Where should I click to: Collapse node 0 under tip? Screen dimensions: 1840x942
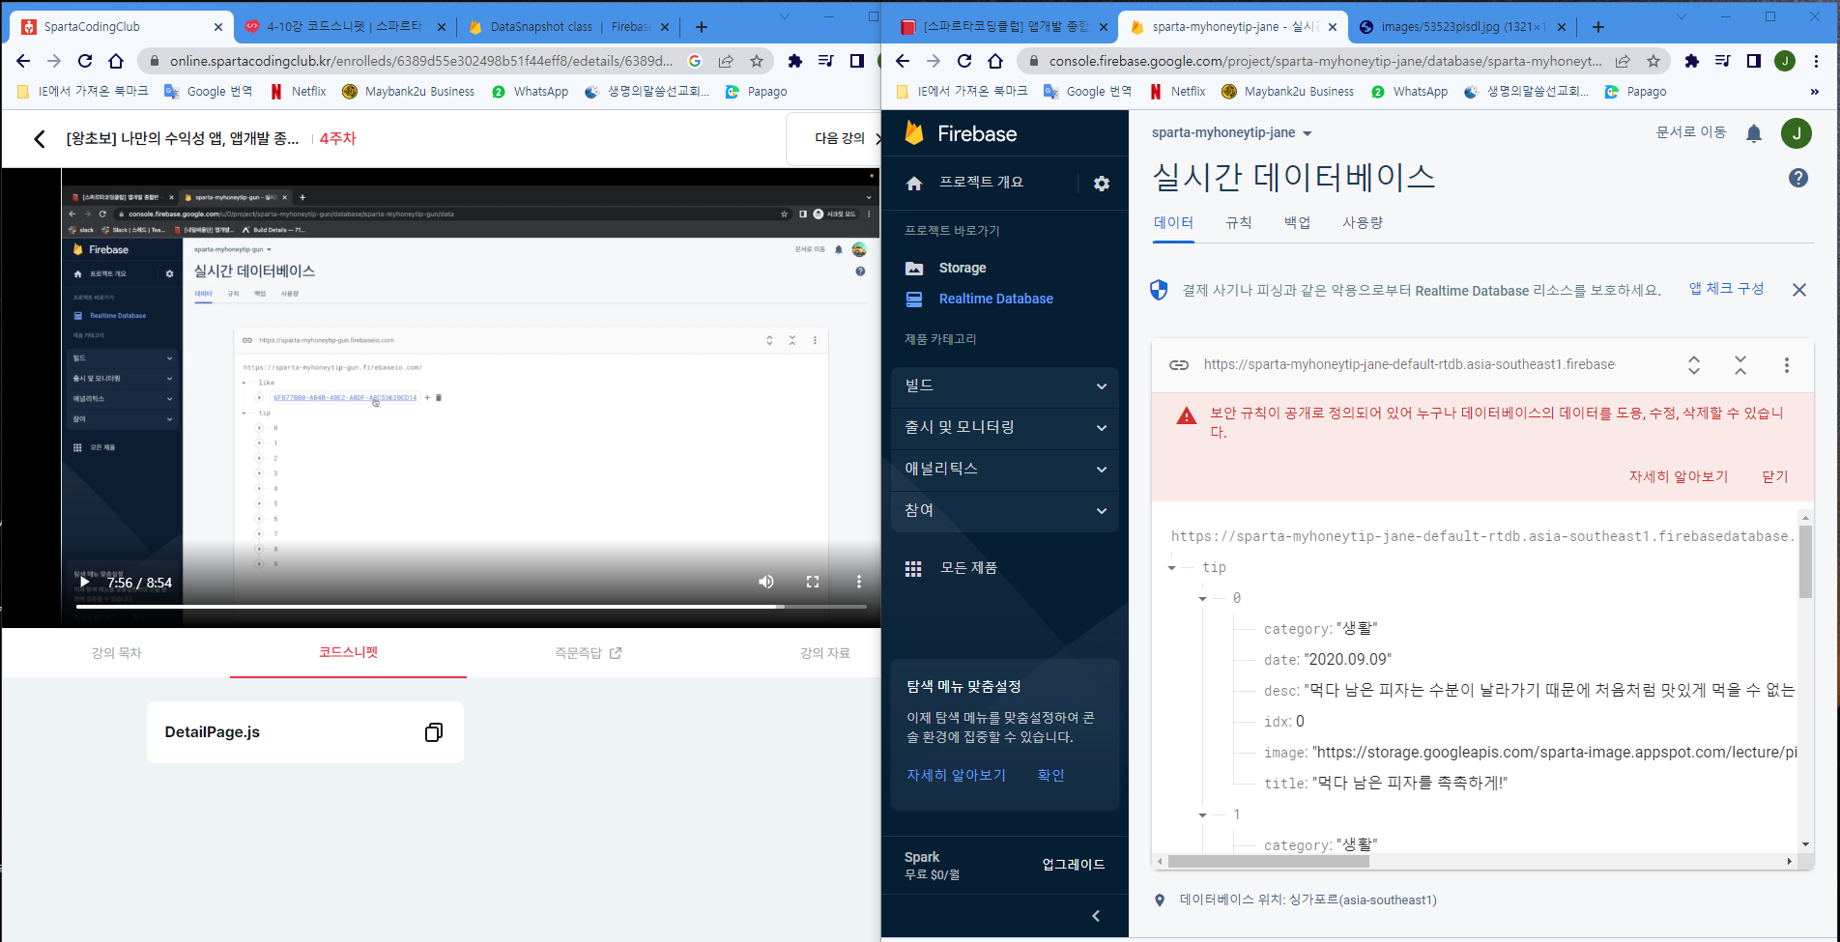coord(1202,599)
